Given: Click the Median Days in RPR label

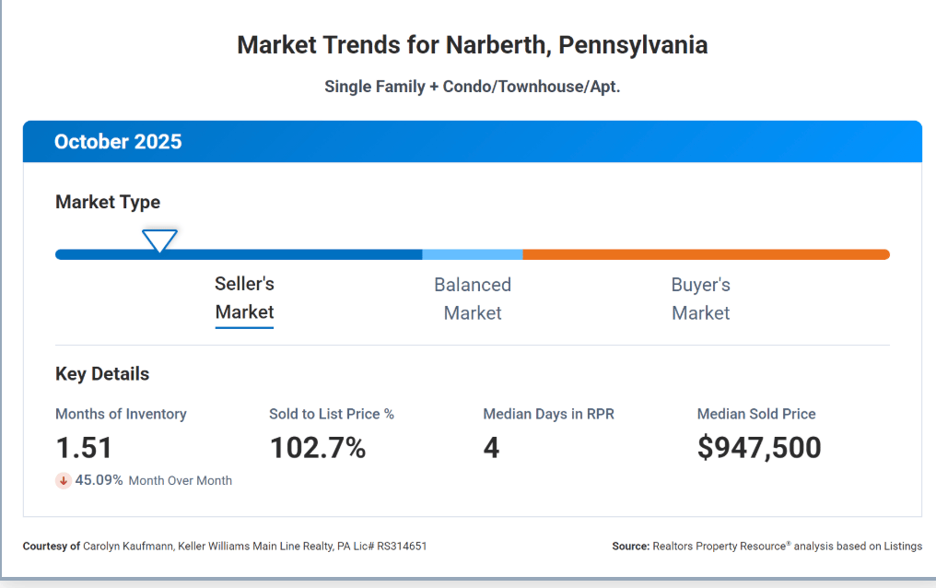Looking at the screenshot, I should (x=548, y=414).
